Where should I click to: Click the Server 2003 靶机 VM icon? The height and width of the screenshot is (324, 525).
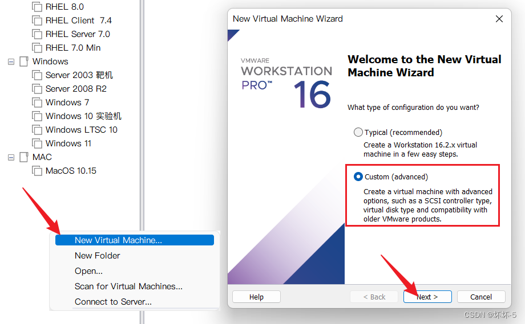(37, 75)
